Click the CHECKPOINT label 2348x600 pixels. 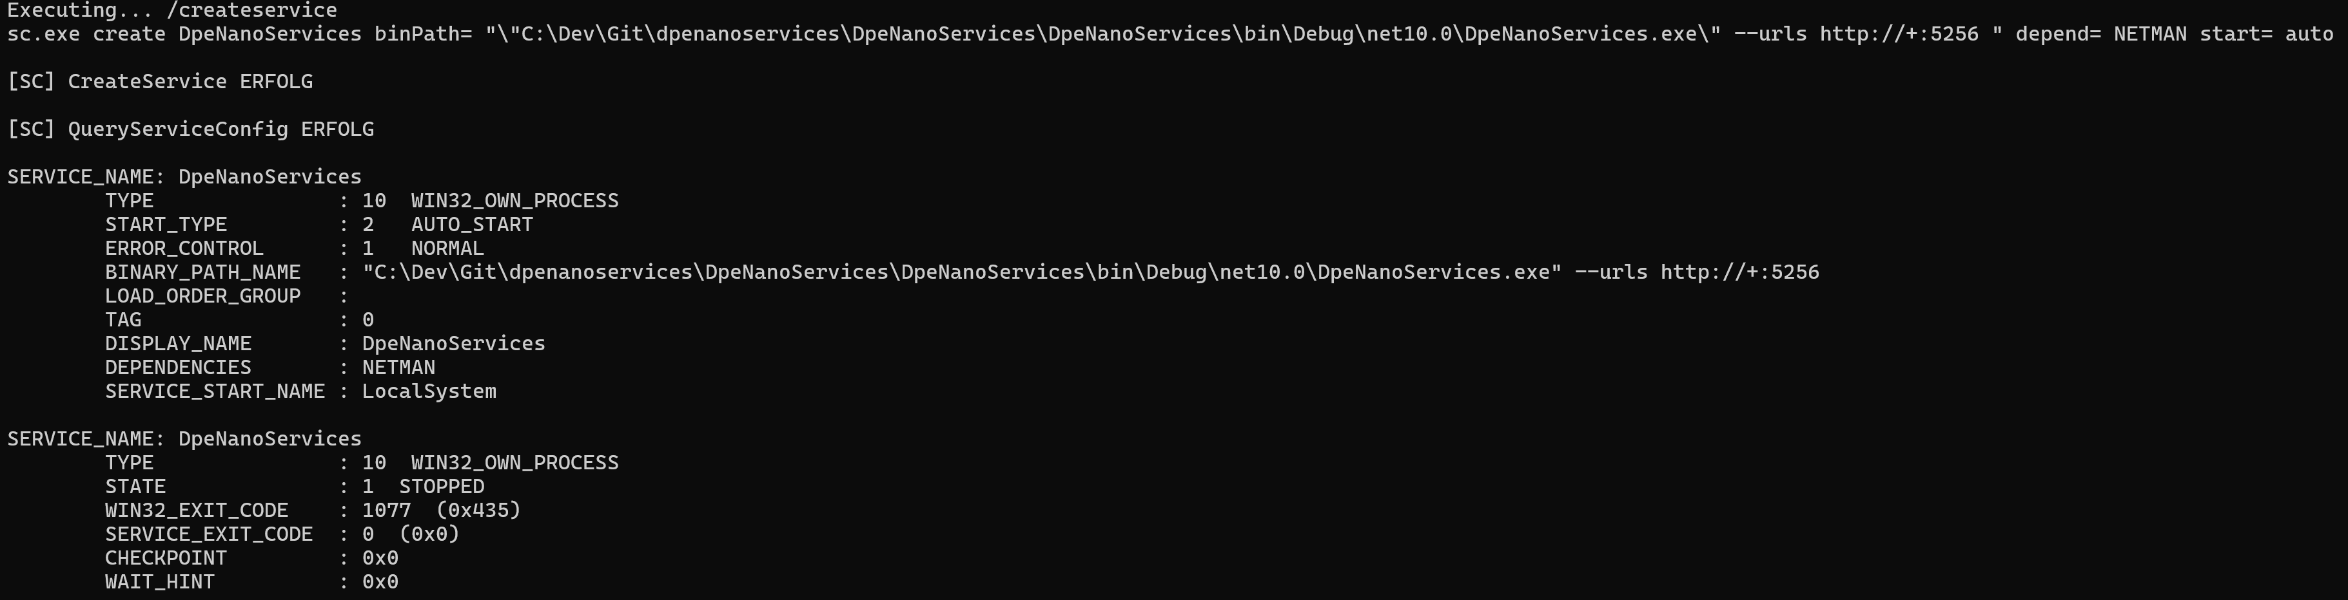click(x=166, y=558)
